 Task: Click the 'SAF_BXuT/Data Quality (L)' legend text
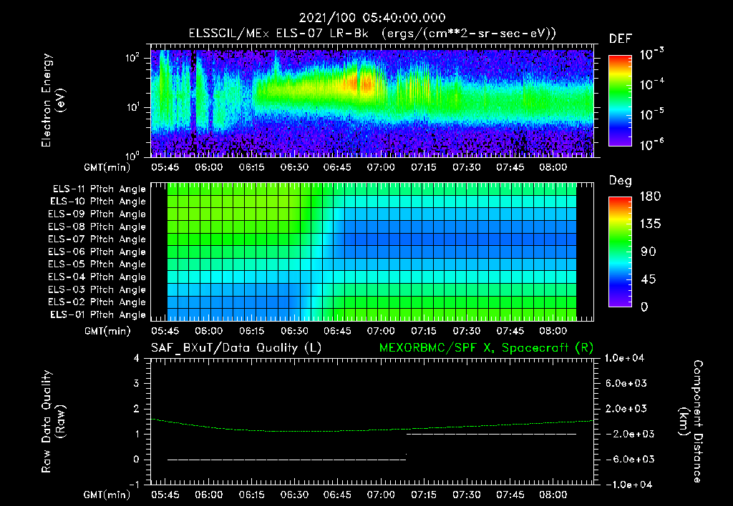tap(236, 348)
